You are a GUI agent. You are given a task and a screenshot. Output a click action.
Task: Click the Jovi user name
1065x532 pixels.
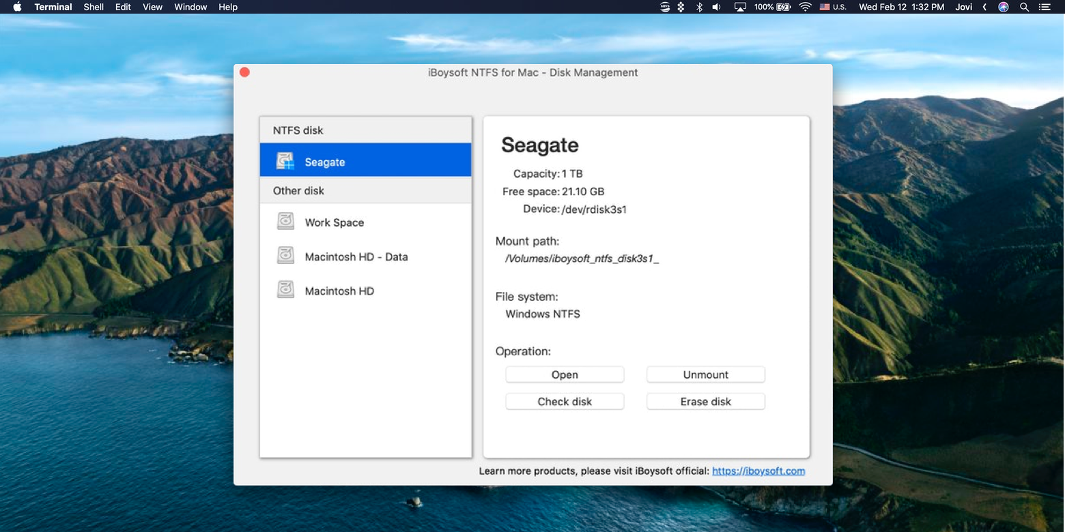[965, 7]
